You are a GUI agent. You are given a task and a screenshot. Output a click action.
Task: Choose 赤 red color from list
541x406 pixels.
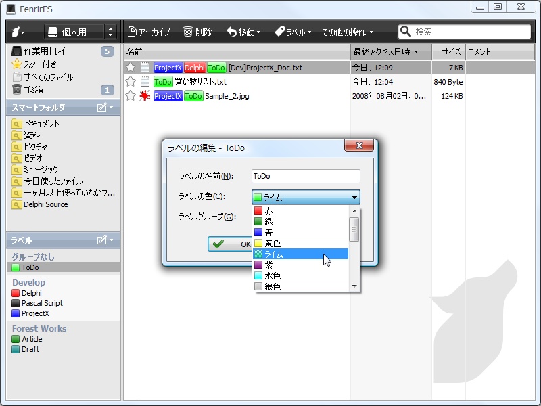[x=301, y=210]
